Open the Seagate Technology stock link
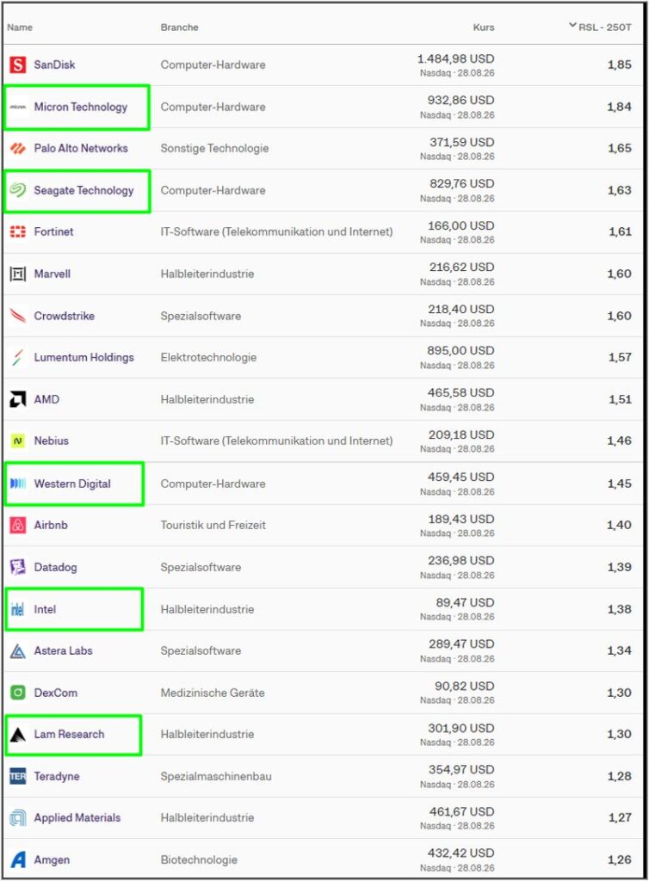This screenshot has width=649, height=881. pyautogui.click(x=83, y=190)
